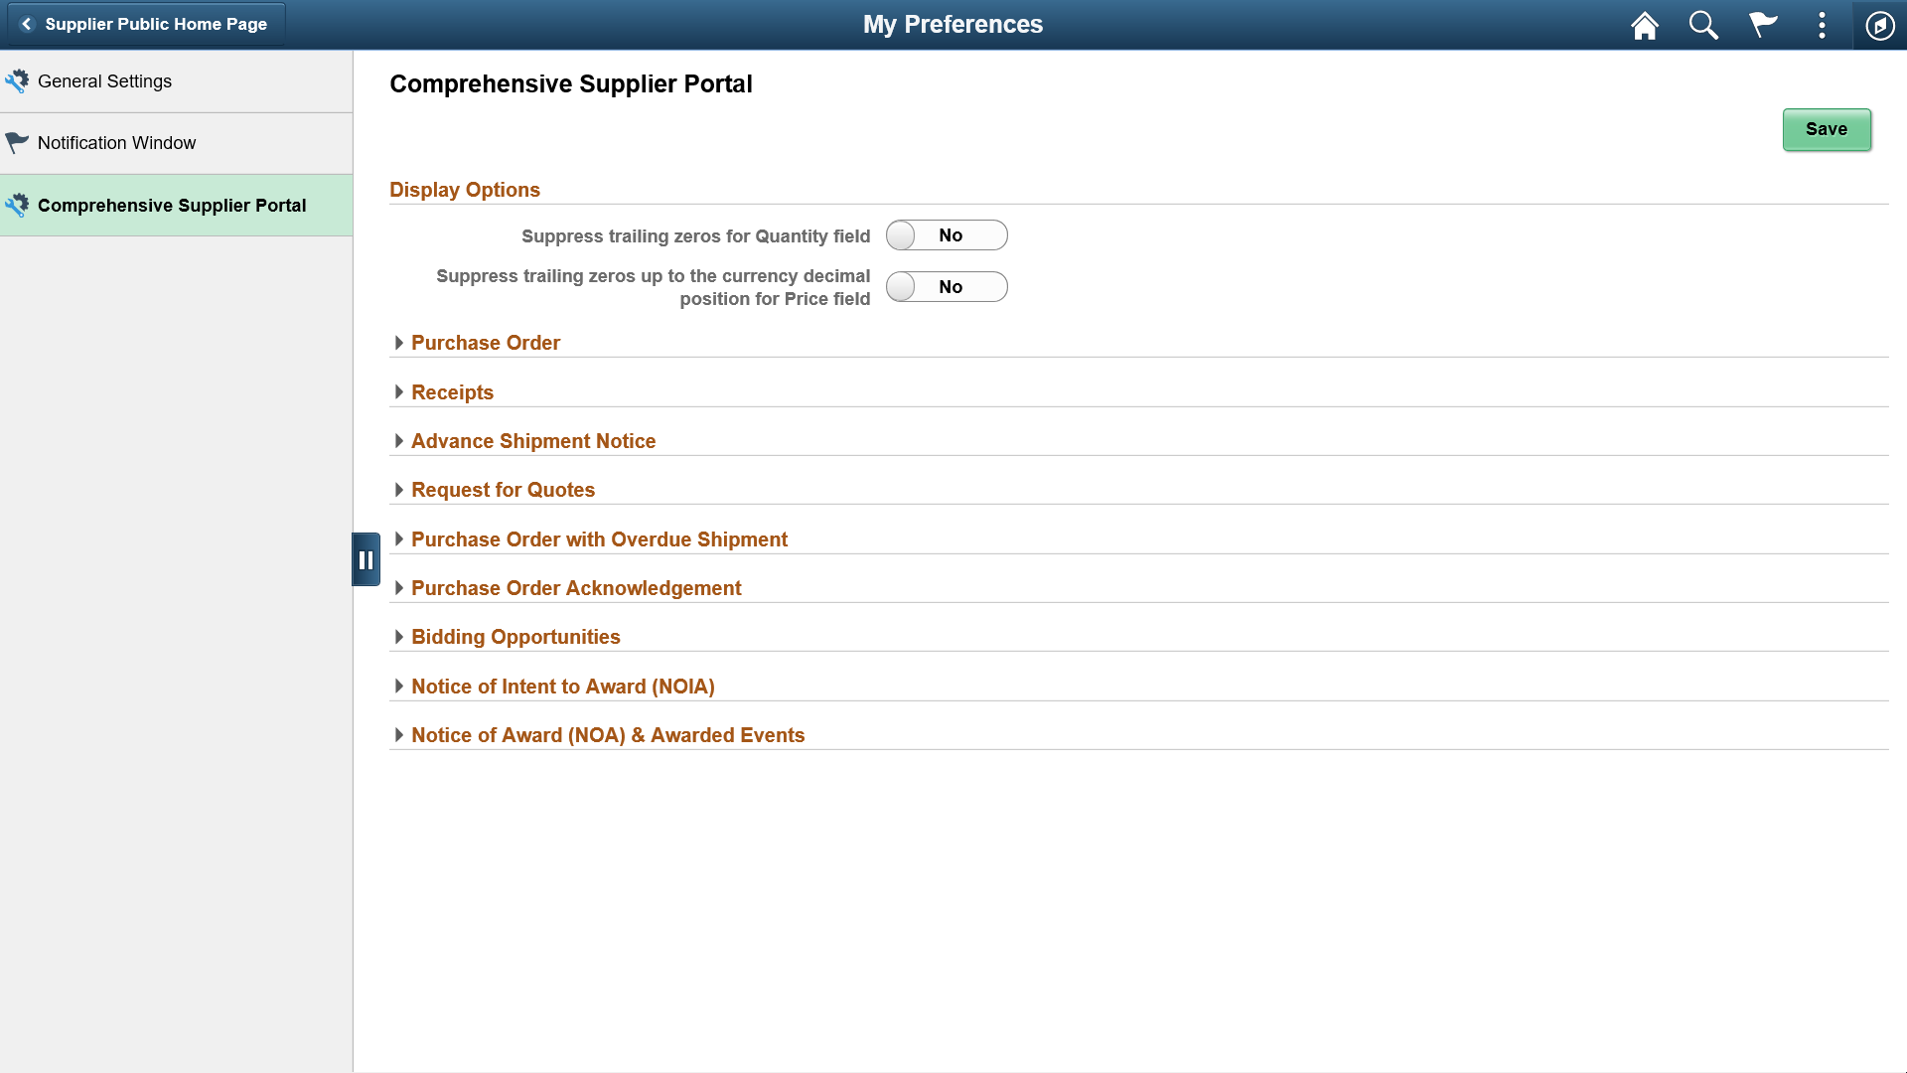The width and height of the screenshot is (1907, 1073).
Task: Click the Home navigation icon
Action: coord(1644,24)
